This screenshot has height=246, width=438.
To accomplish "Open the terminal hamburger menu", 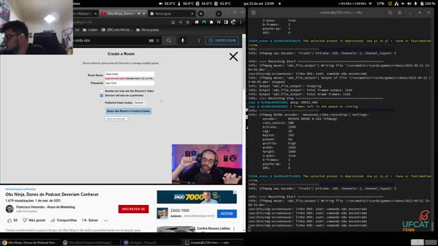I will click(400, 12).
